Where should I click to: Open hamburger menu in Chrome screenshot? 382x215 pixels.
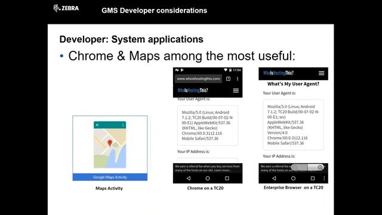coord(236,90)
